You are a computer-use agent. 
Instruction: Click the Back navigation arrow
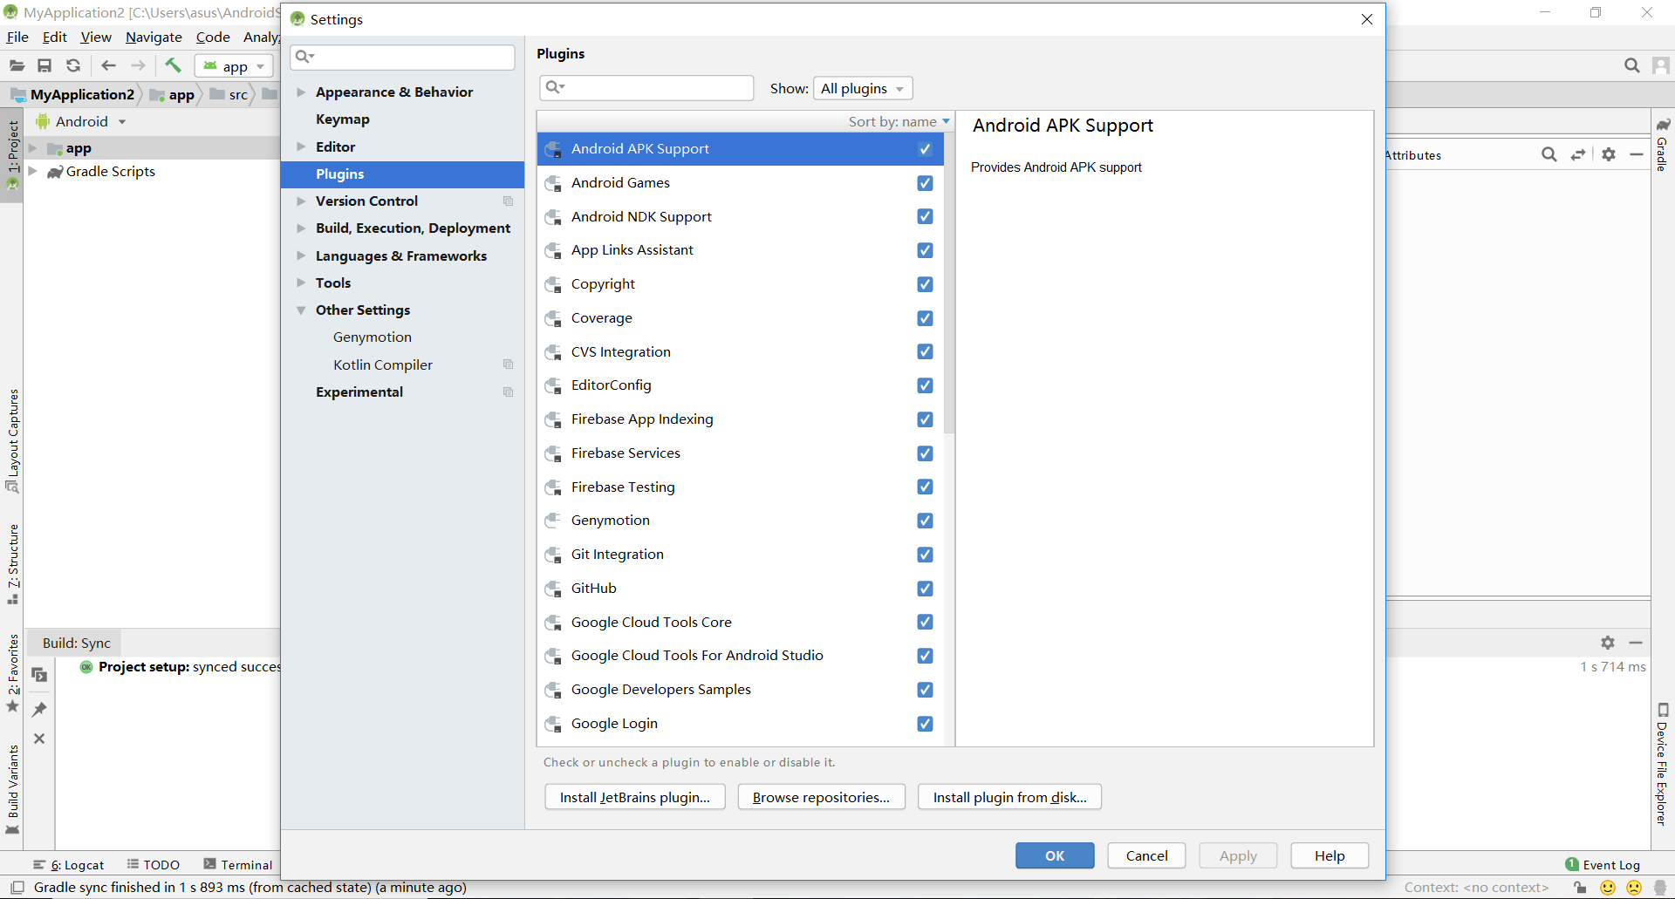pos(108,65)
